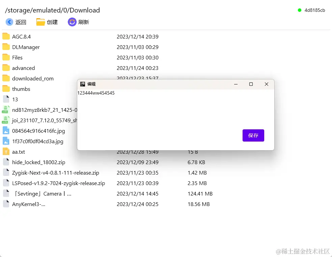Maximize the 编辑 editor window
The width and height of the screenshot is (332, 257).
coord(251,84)
